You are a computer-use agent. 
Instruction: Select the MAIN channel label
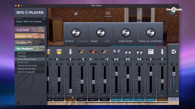pos(174,99)
